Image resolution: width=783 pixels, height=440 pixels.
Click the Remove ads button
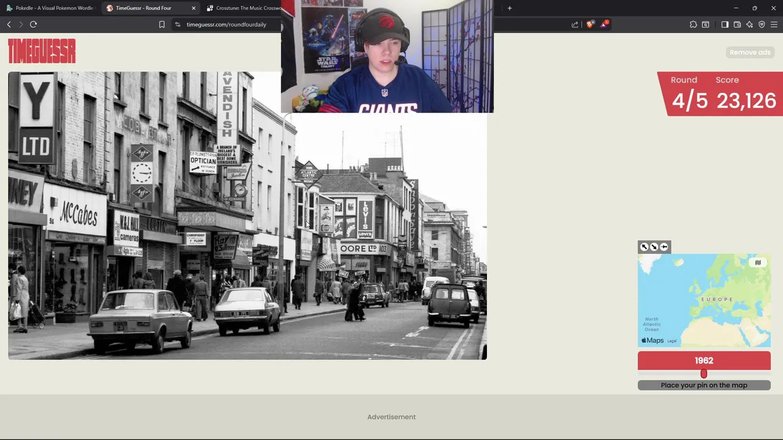pos(750,52)
